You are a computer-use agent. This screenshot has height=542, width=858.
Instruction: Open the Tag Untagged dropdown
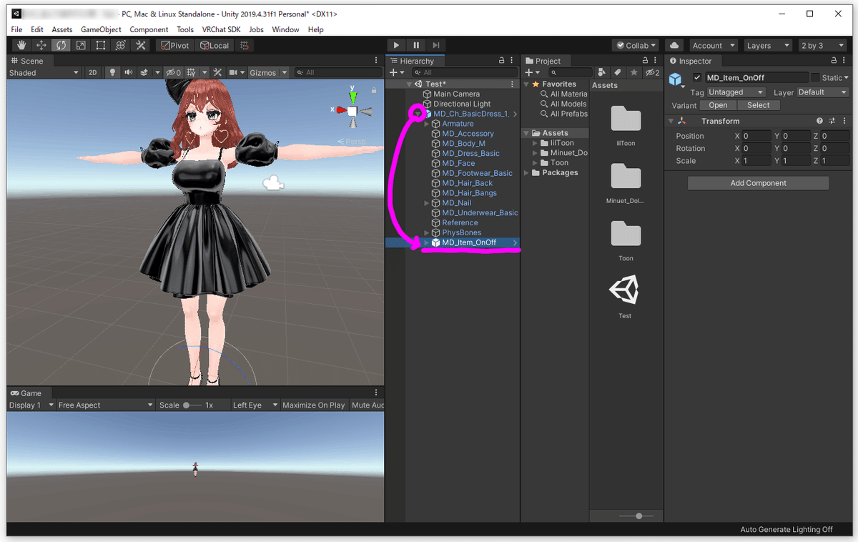[736, 92]
